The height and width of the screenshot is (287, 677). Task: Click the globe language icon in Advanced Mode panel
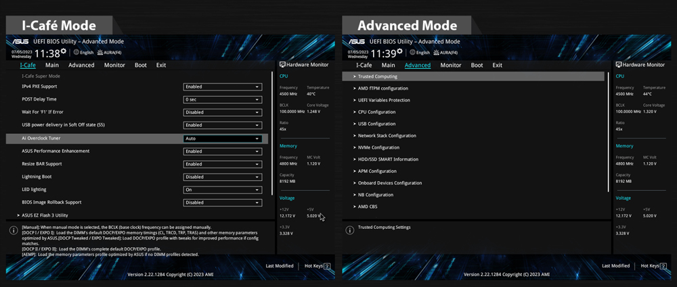click(x=411, y=52)
